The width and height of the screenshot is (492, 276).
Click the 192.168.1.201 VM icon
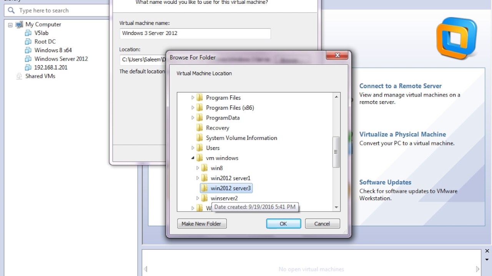point(28,67)
